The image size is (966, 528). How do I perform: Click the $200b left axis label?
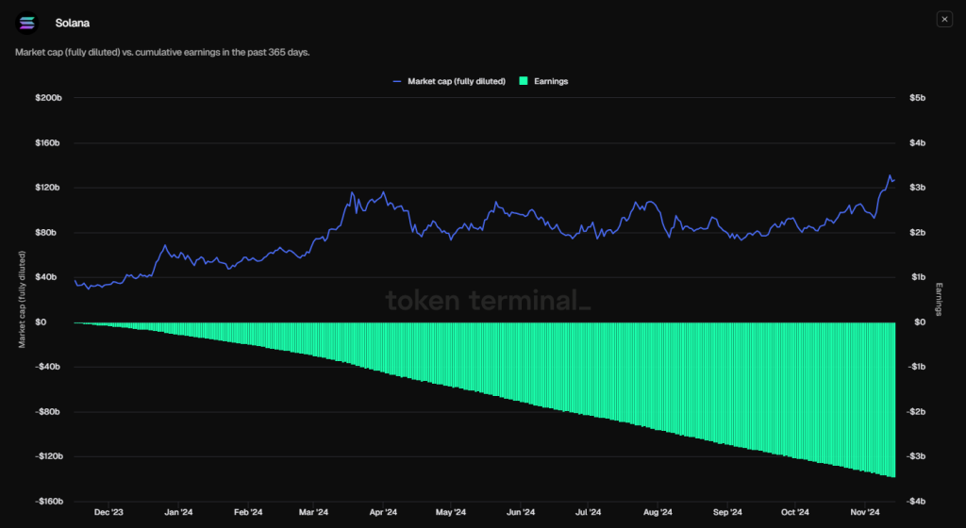click(x=47, y=98)
